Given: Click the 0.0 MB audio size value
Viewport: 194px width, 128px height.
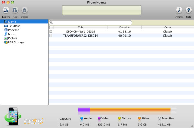Looking at the screenshot, I should click(85, 124).
